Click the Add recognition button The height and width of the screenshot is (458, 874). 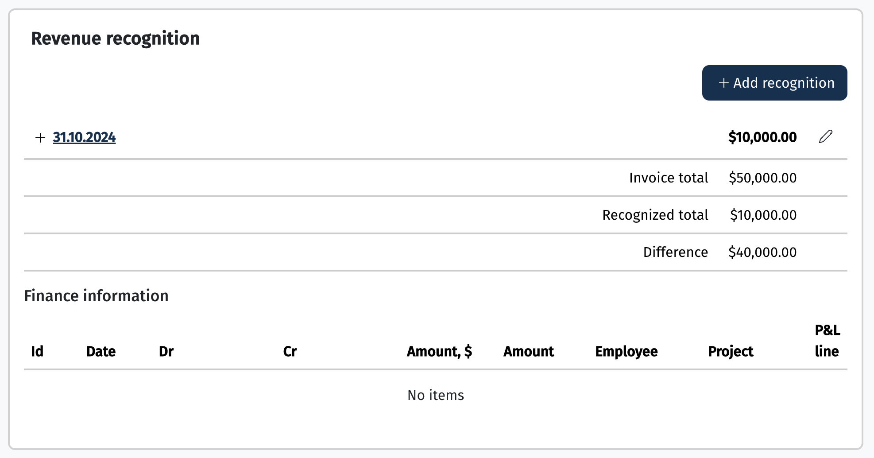(x=774, y=83)
